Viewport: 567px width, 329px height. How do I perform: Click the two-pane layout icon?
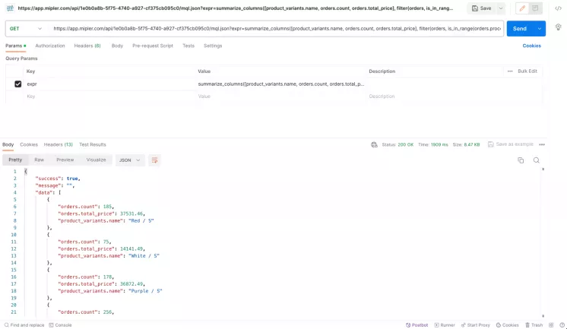(x=551, y=325)
